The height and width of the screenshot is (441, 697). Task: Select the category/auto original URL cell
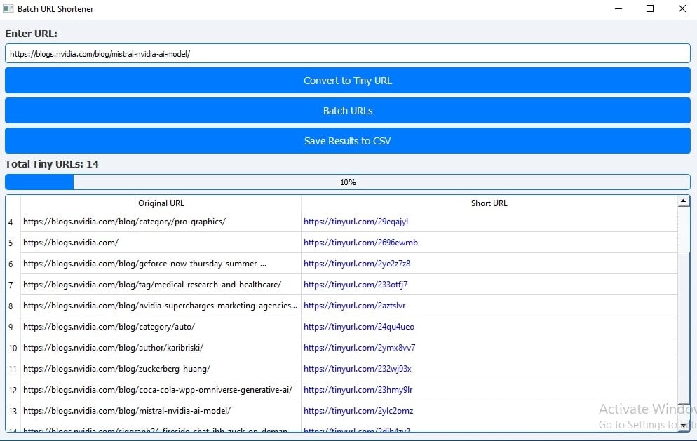click(x=161, y=327)
